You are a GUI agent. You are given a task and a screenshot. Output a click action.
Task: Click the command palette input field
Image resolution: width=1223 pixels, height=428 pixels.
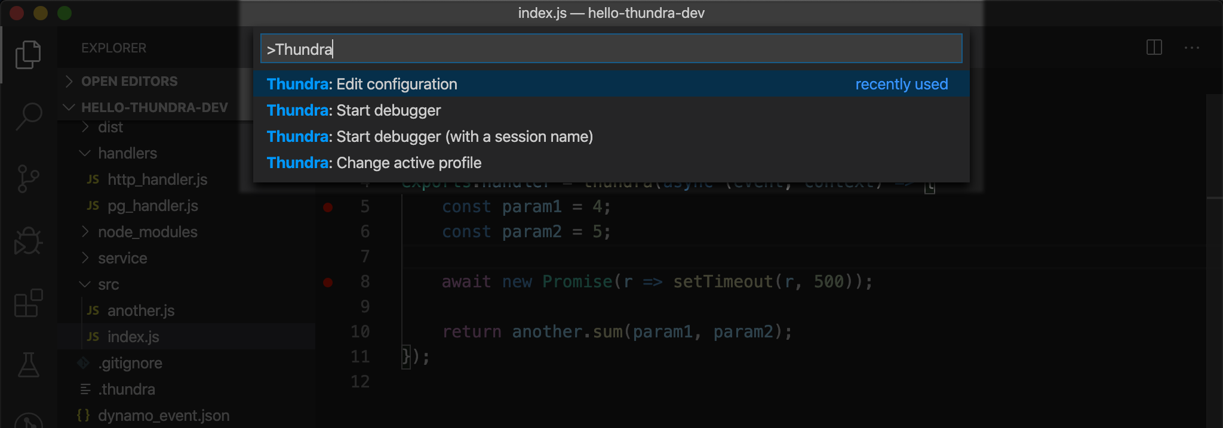pos(611,49)
